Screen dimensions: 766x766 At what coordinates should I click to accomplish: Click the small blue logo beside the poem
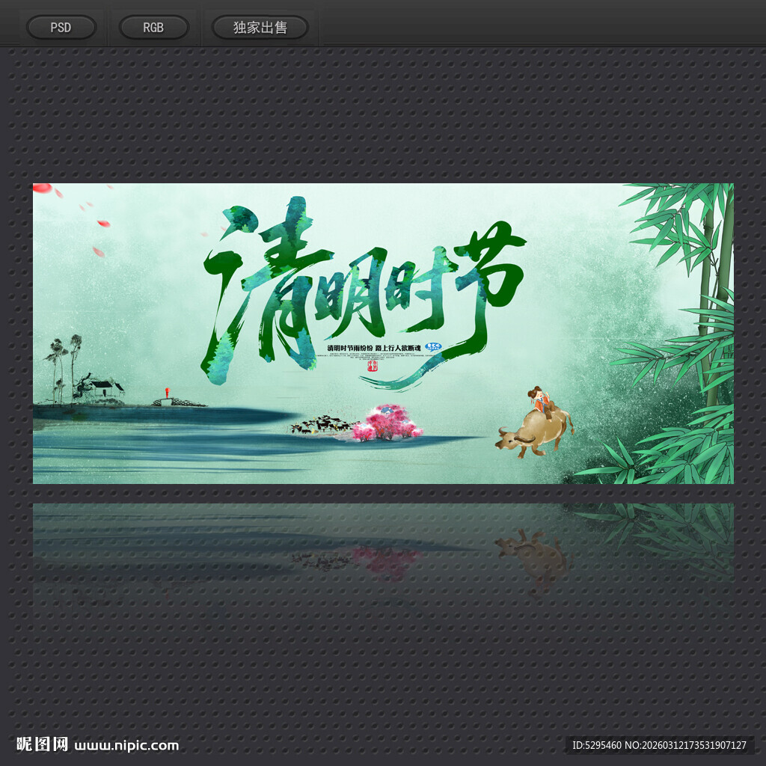(x=433, y=347)
